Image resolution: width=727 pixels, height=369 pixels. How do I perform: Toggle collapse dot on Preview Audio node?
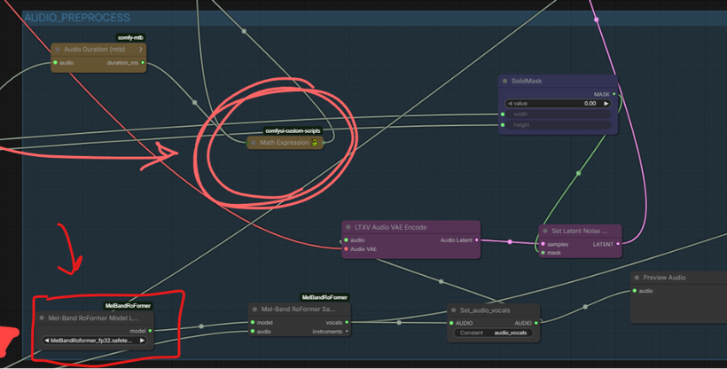coord(637,278)
